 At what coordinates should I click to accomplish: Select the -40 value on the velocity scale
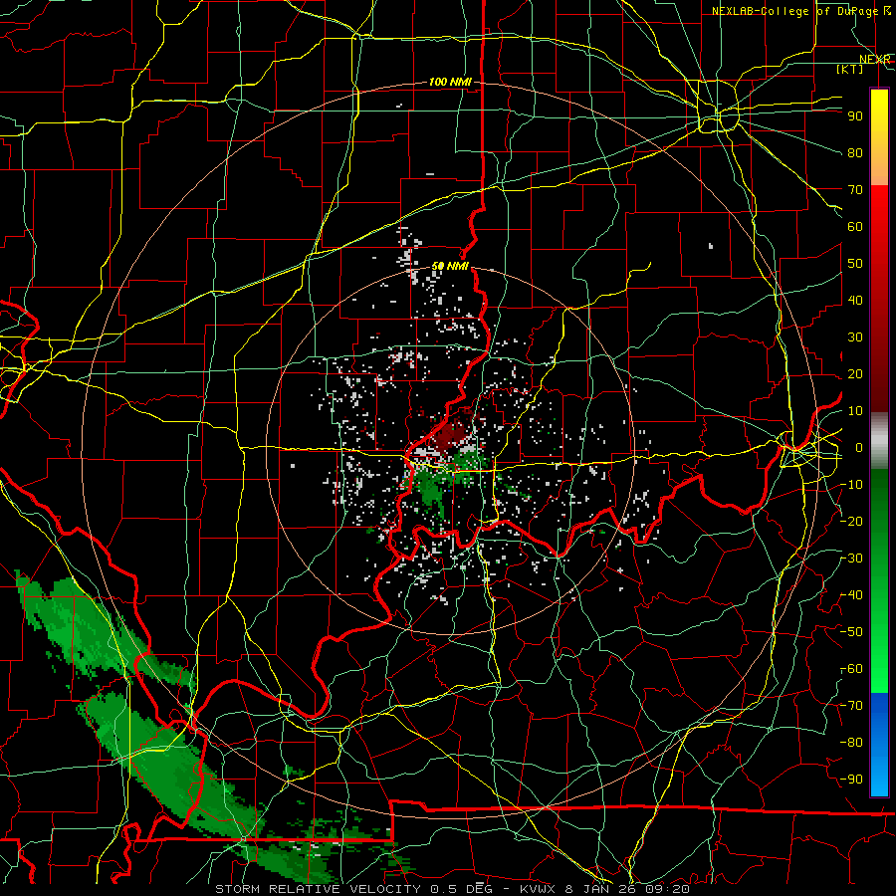tap(852, 595)
